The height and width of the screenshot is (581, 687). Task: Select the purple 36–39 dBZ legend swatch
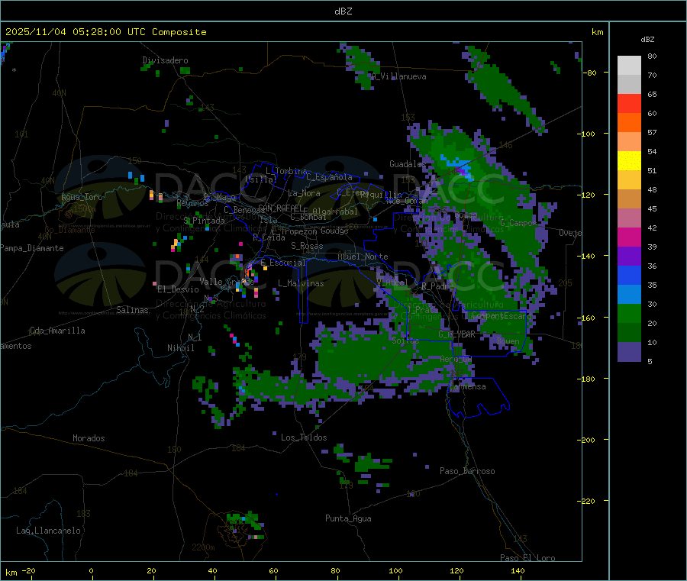coord(629,257)
